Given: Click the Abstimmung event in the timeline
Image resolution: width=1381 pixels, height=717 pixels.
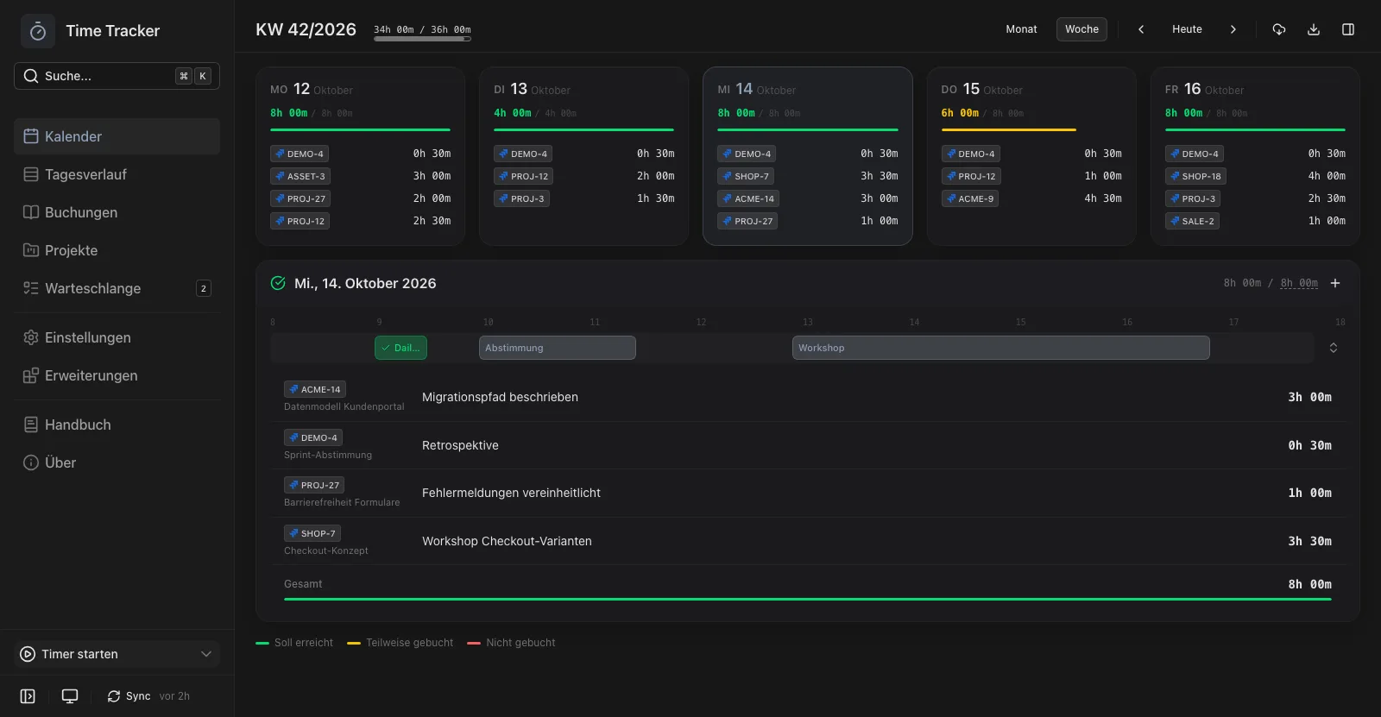Looking at the screenshot, I should pyautogui.click(x=558, y=348).
